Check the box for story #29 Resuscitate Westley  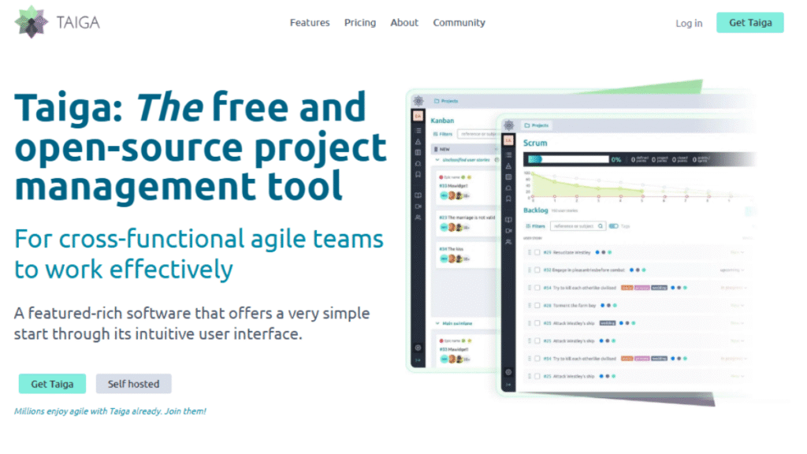(x=537, y=252)
